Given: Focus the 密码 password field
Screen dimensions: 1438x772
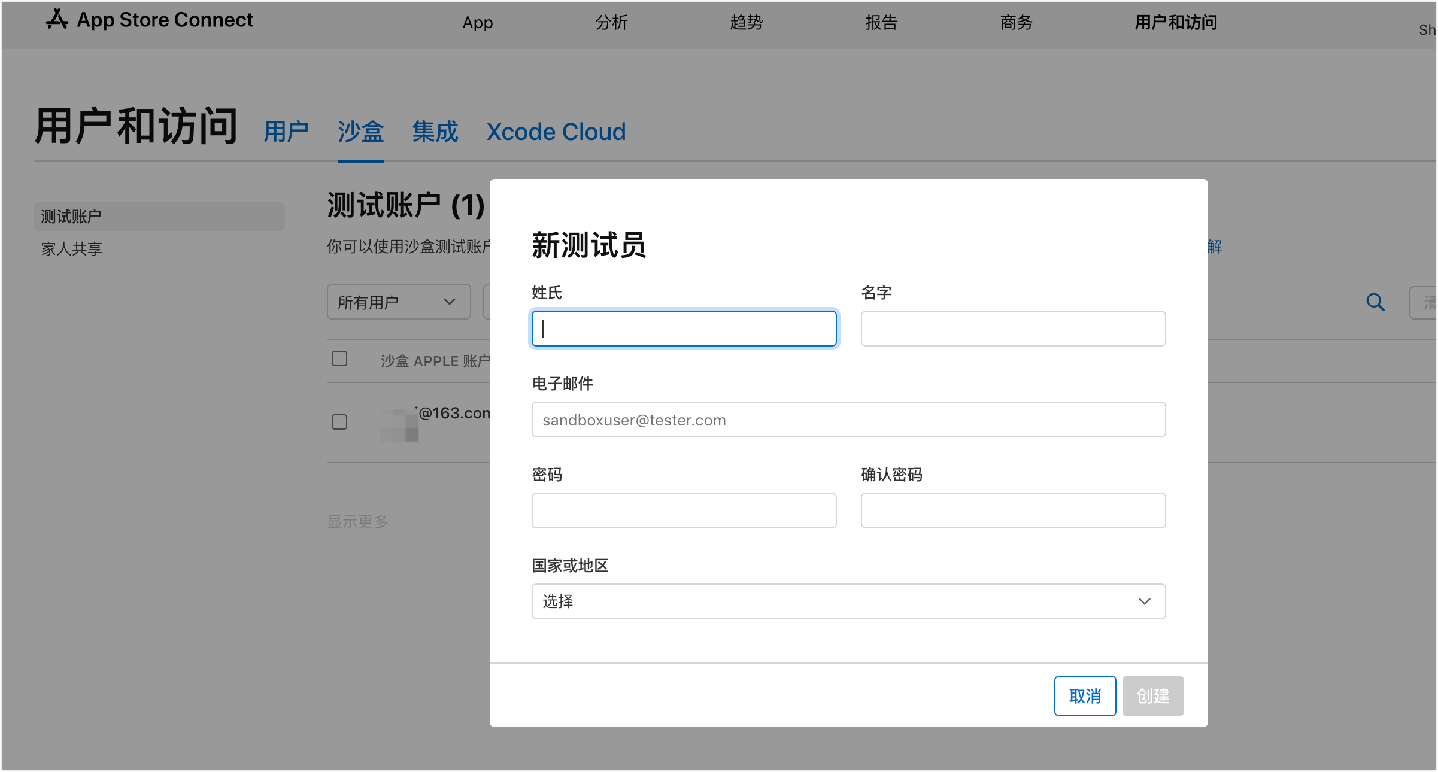Looking at the screenshot, I should click(684, 510).
